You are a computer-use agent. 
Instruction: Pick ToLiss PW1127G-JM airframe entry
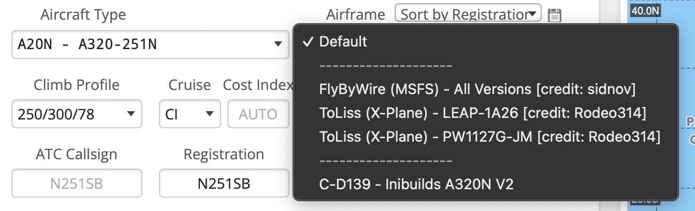click(x=489, y=137)
